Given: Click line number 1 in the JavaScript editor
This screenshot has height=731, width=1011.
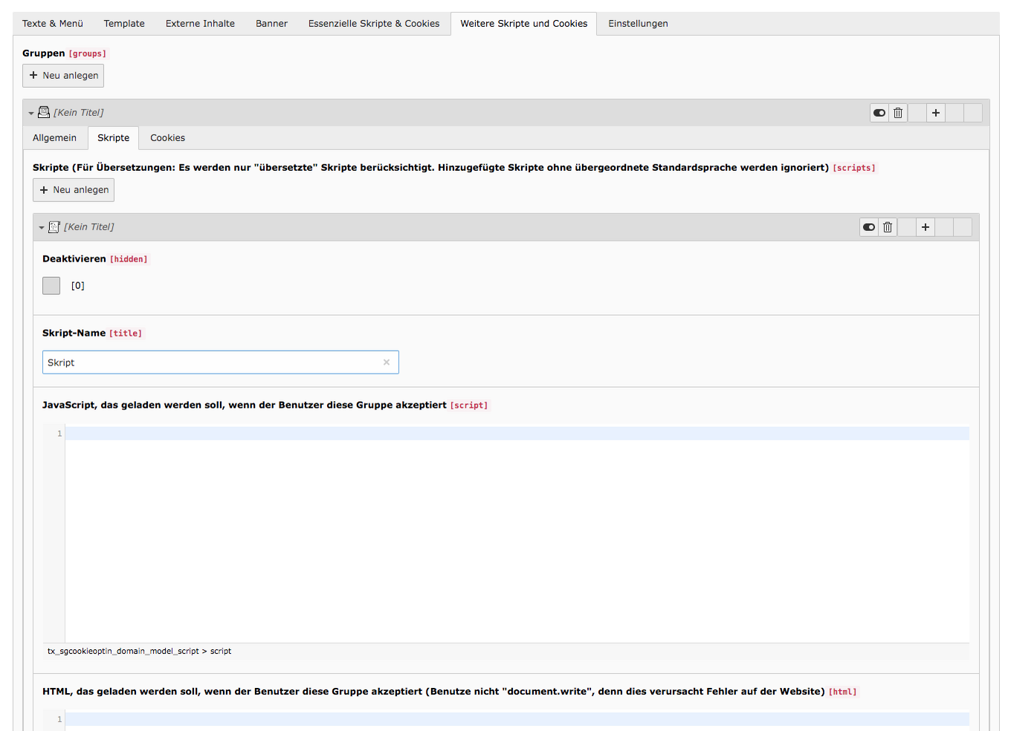Looking at the screenshot, I should click(x=59, y=433).
